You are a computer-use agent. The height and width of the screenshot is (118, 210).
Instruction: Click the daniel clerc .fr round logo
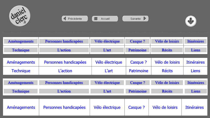20,16
